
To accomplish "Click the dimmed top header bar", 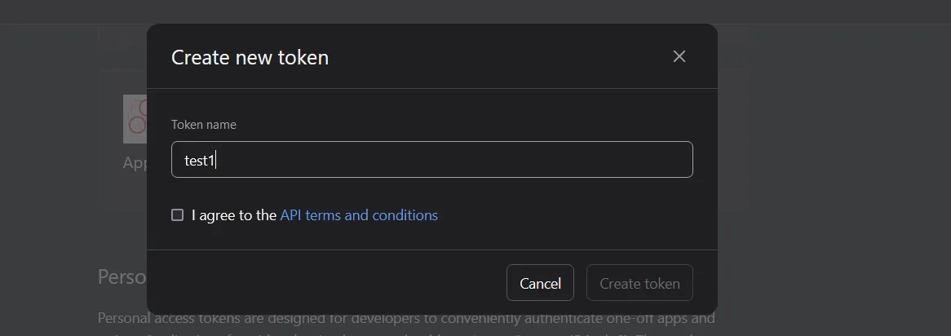I will coord(475,11).
